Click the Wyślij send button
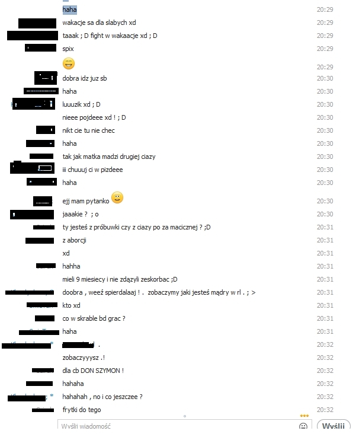The width and height of the screenshot is (356, 434). [x=333, y=426]
